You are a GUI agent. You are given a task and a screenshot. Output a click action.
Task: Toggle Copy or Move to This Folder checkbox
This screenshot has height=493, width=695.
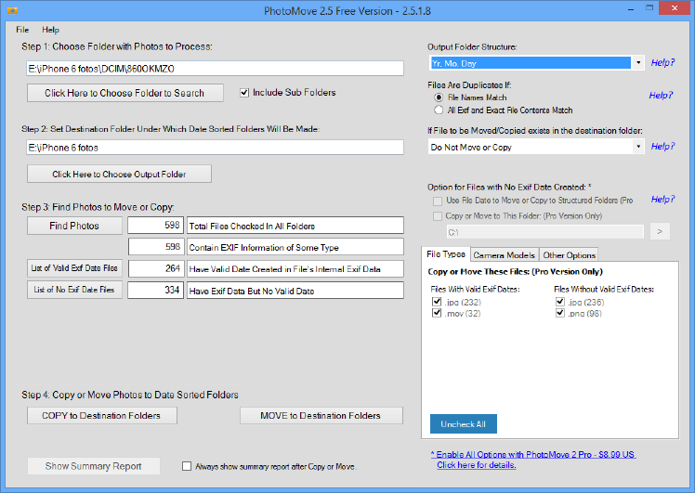click(438, 216)
